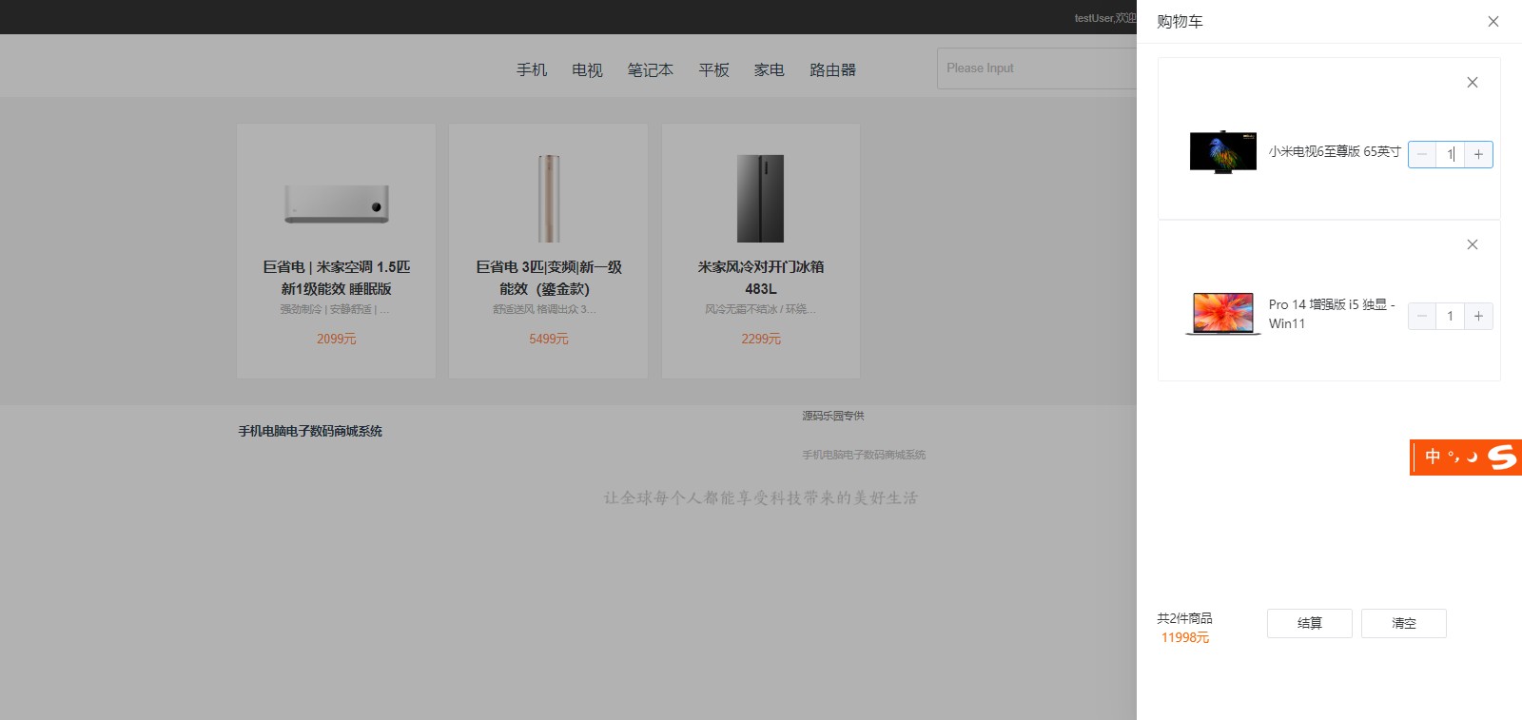1522x720 pixels.
Task: Select 小米电视6至尊版 65英寸 product name
Action: click(1335, 151)
